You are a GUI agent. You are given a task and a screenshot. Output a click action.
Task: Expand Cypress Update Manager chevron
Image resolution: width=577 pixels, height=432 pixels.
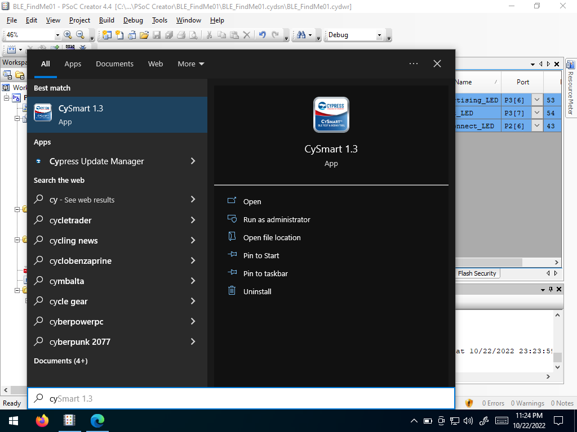coord(193,161)
